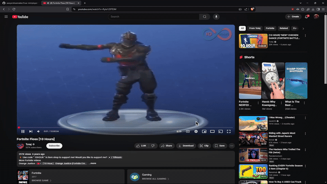This screenshot has width=327, height=184.
Task: Open Ranking EVERY Fortnite Season 2 Item thumbnail
Action: coord(253,171)
